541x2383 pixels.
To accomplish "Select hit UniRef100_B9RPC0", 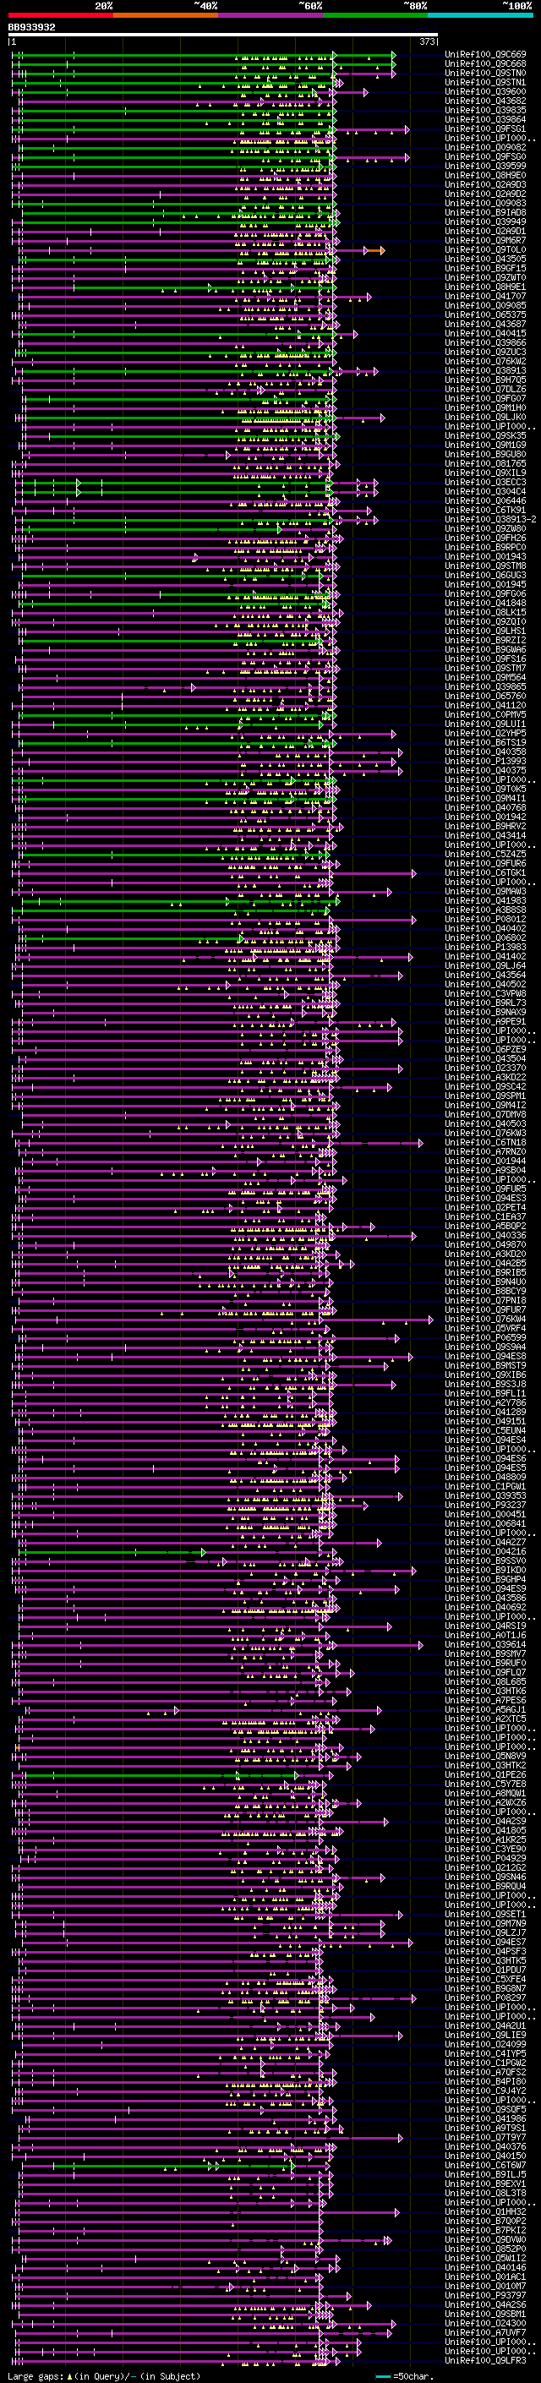I will (485, 548).
